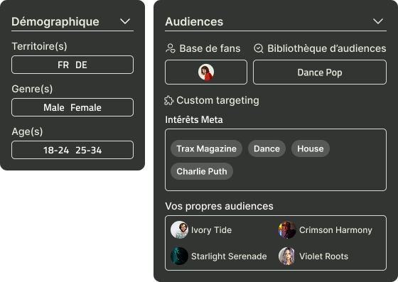
Task: Click the Vos propres audiences heading
Action: (220, 206)
